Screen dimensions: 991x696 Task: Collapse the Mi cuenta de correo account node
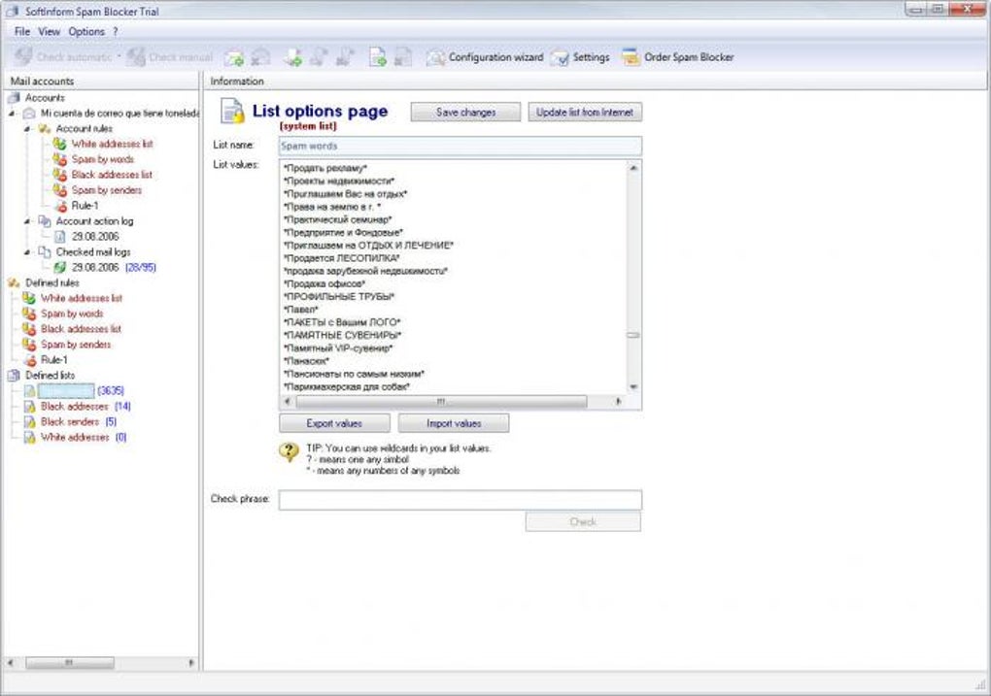(12, 113)
